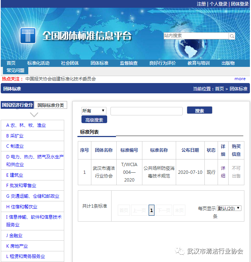Click the 首页 pagination button
Image resolution: width=251 pixels, height=262 pixels.
point(124,210)
